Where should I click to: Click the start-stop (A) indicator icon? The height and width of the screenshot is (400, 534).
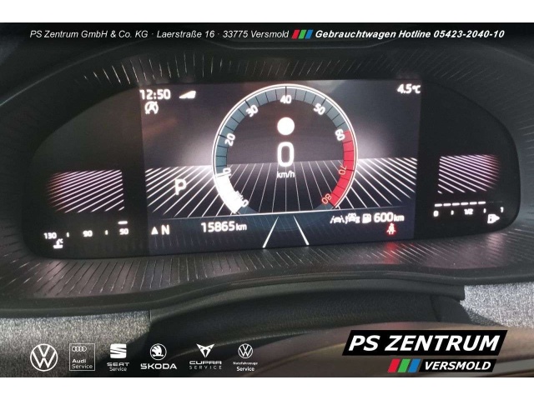[x=151, y=107]
